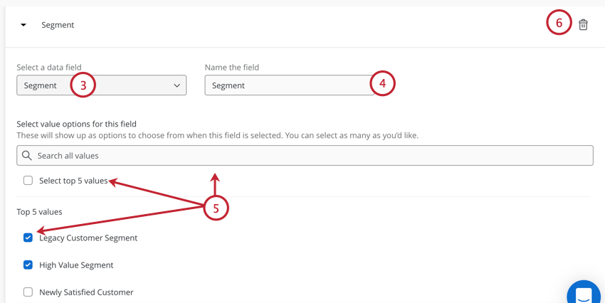Focus the 'Search all values' field
The image size is (605, 303).
(305, 155)
